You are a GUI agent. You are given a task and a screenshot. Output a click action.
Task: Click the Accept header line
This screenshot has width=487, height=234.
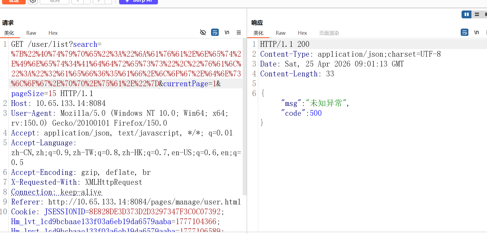click(122, 133)
